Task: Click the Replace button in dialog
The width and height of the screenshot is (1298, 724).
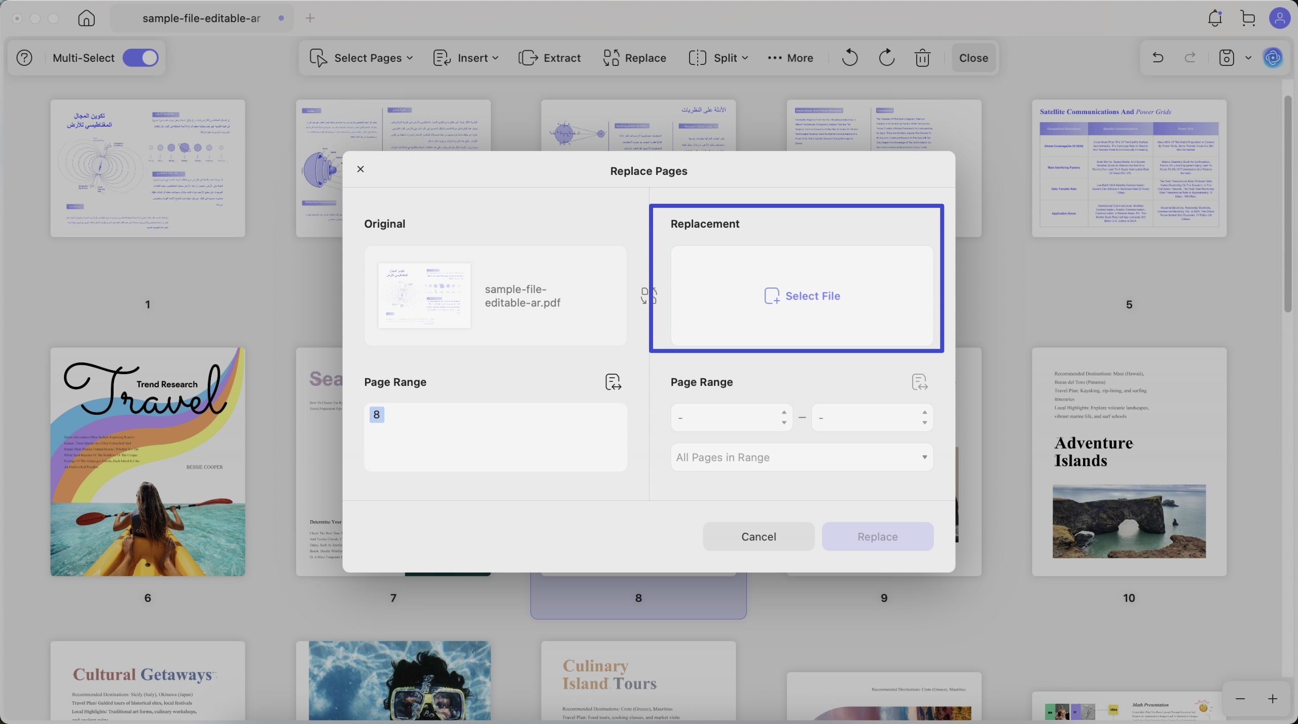Action: [878, 536]
